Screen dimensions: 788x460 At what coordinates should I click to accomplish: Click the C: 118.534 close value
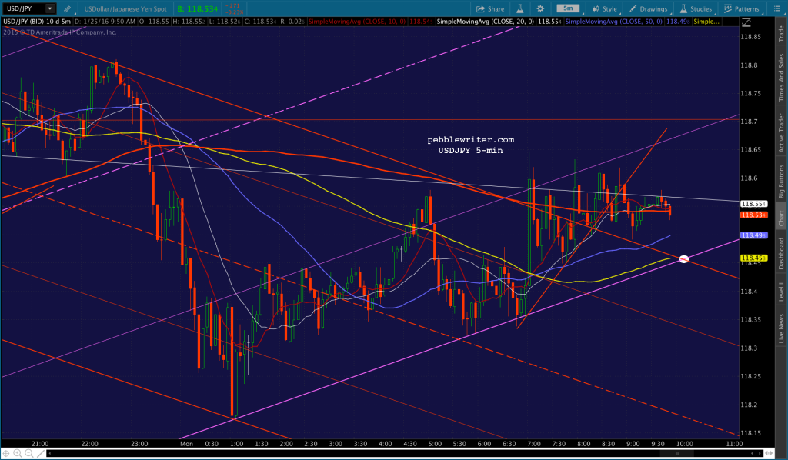click(x=259, y=22)
